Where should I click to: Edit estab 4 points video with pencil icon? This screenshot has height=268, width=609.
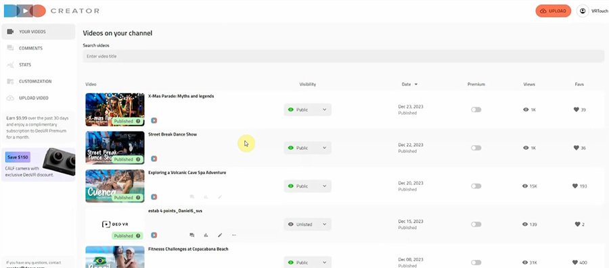click(x=220, y=235)
